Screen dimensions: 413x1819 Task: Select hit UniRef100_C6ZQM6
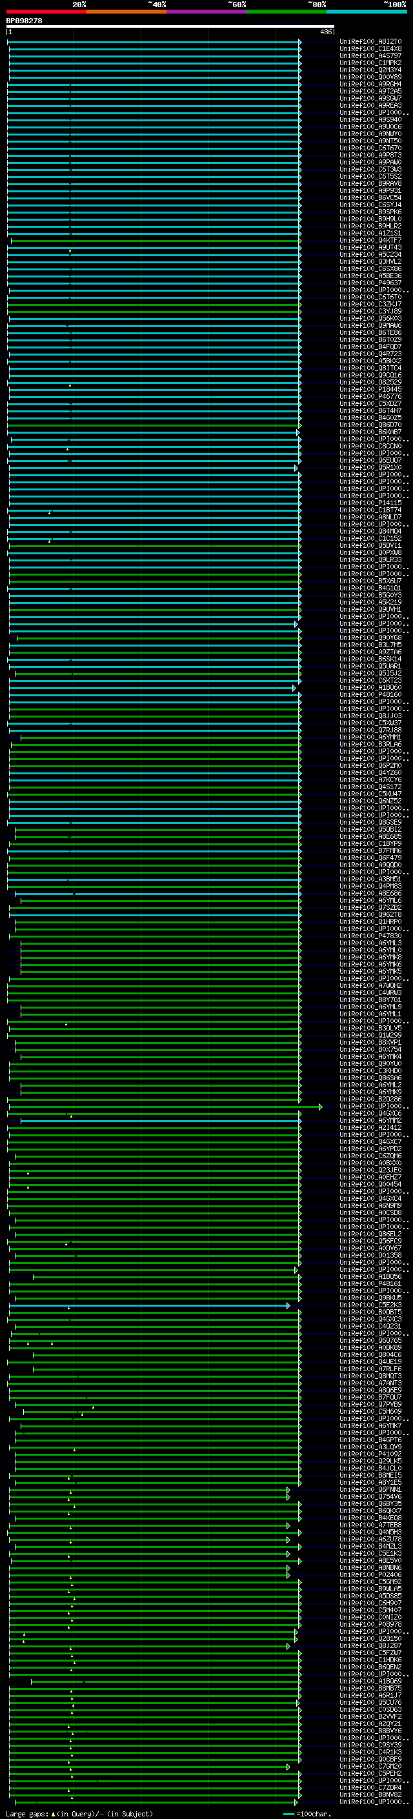[370, 1156]
